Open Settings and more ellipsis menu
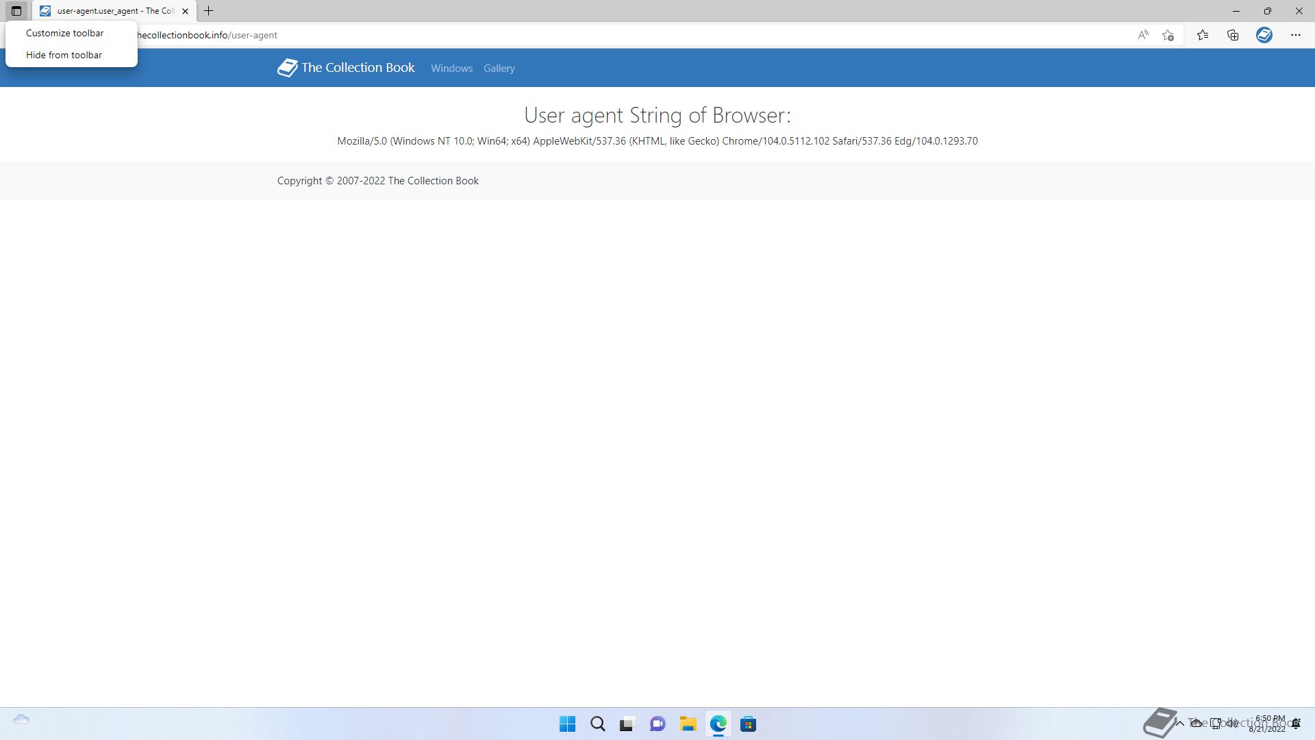The height and width of the screenshot is (740, 1315). point(1295,35)
